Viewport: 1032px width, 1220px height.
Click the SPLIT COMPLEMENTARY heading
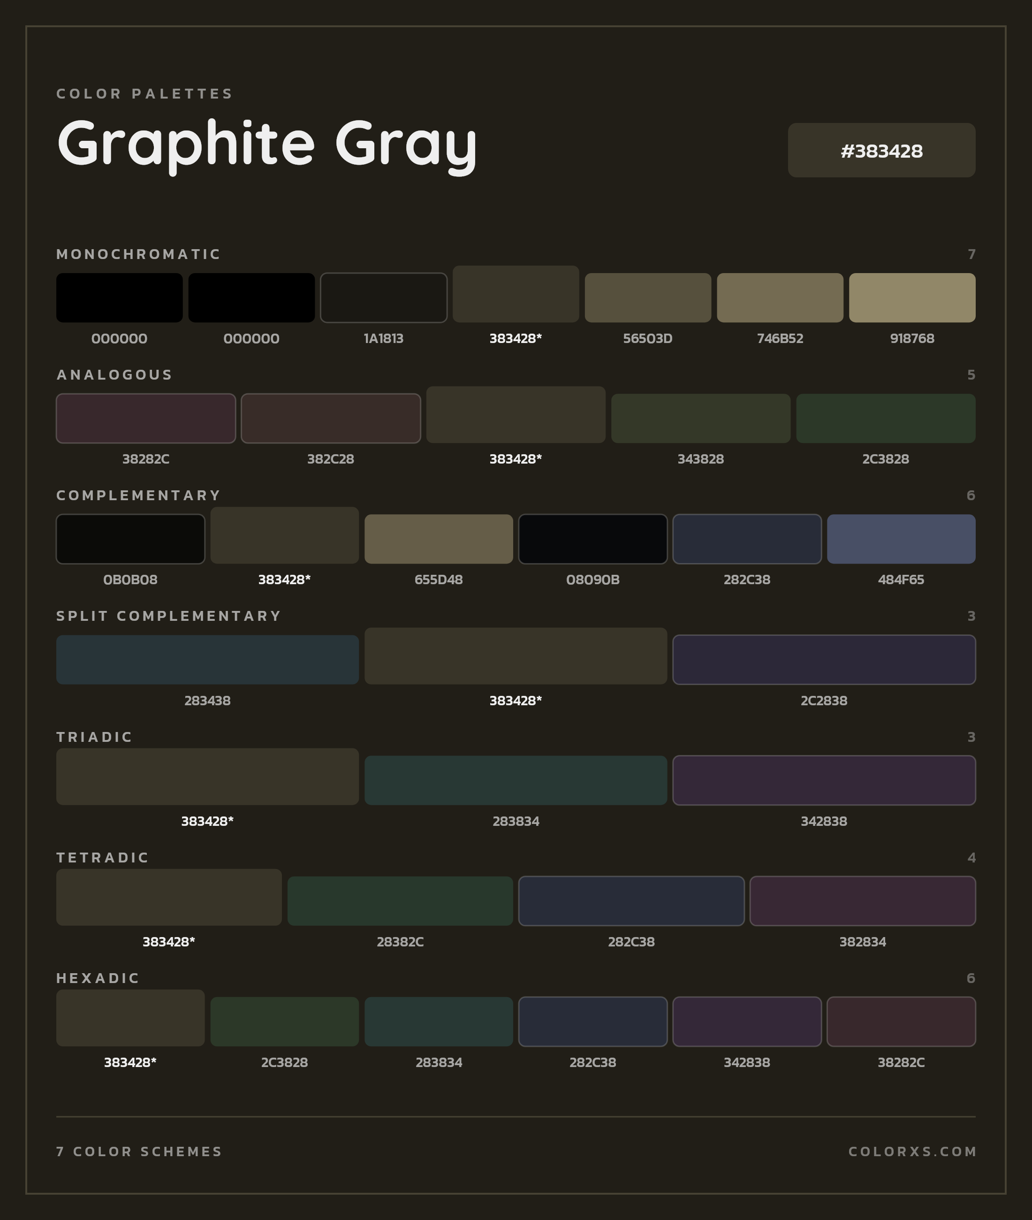point(168,616)
